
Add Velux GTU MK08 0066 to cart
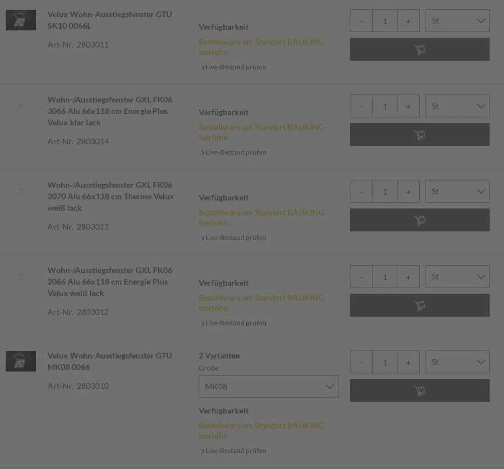click(419, 390)
